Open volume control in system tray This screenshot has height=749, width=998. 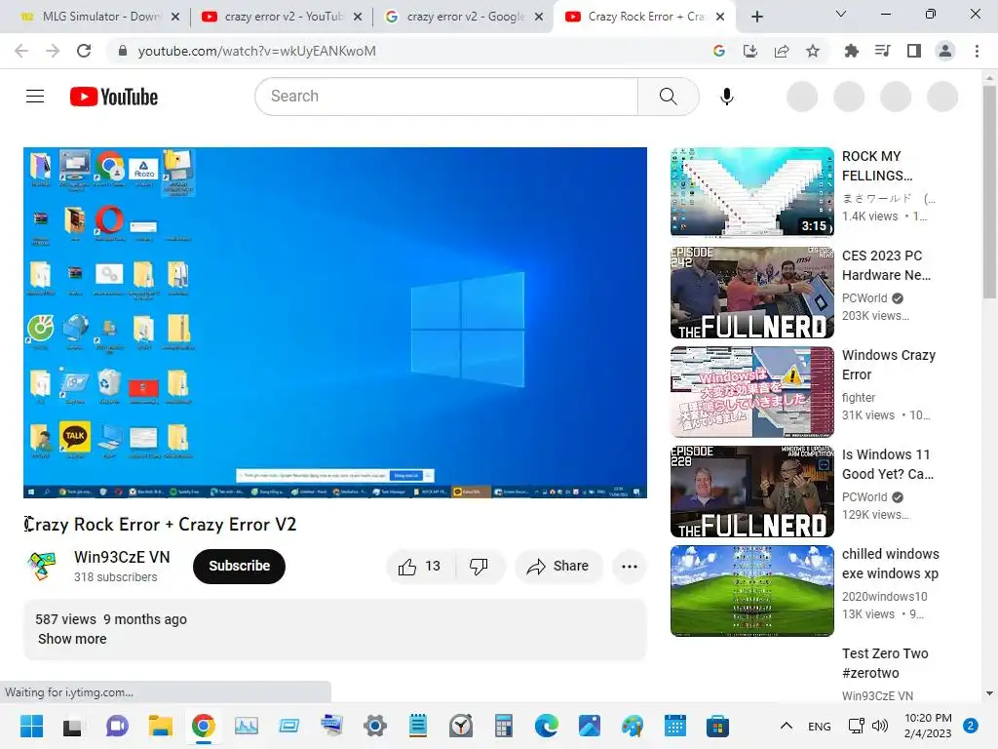pos(880,726)
